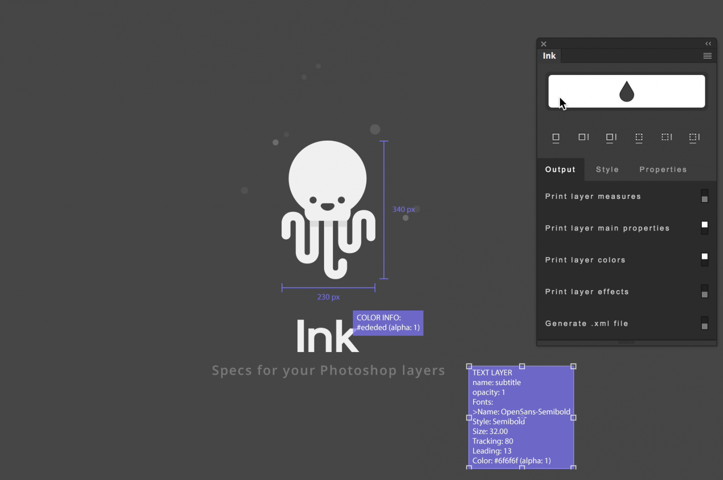
Task: Select the solid square with right measure bar icon
Action: [583, 138]
